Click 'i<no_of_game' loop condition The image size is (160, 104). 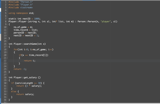click(x=38, y=50)
